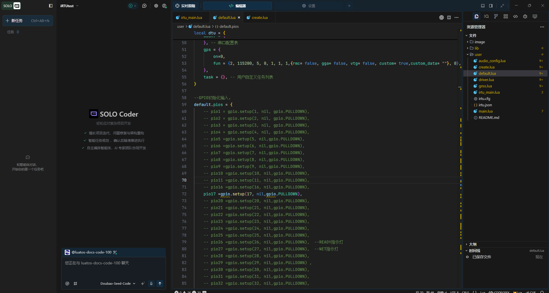Click the luatos-docs-code-100 agent avatar

tap(67, 252)
